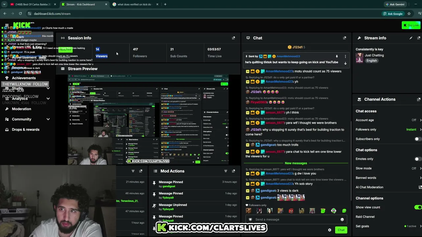Screen dimensions: 422x237
Task: Go back in browser history
Action: point(5,13)
